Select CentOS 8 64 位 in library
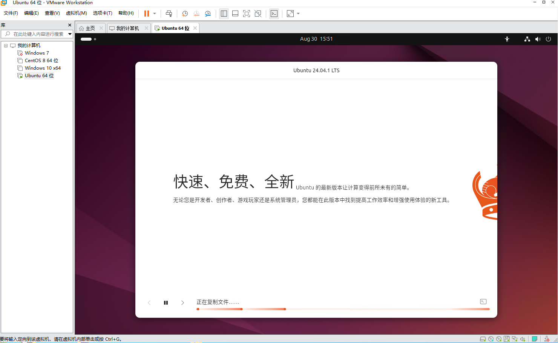The width and height of the screenshot is (558, 343). click(41, 61)
